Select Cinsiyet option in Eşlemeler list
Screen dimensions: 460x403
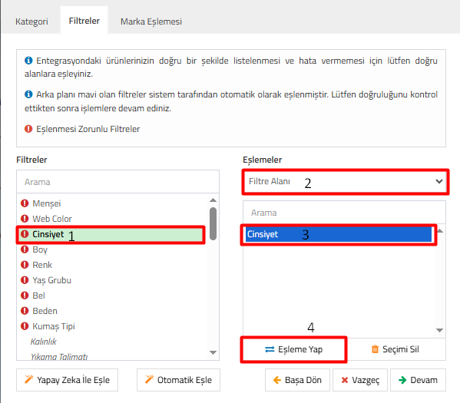[x=339, y=234]
